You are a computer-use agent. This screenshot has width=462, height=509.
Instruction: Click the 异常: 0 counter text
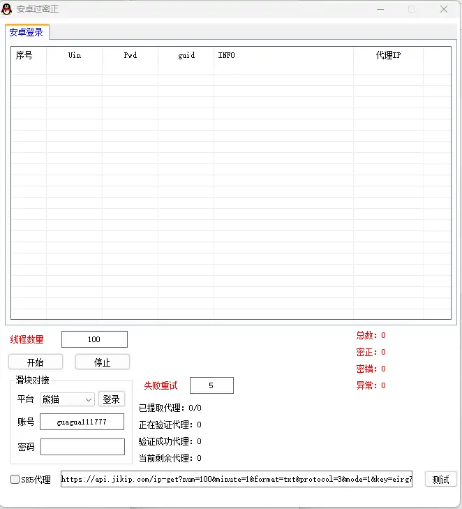(371, 385)
